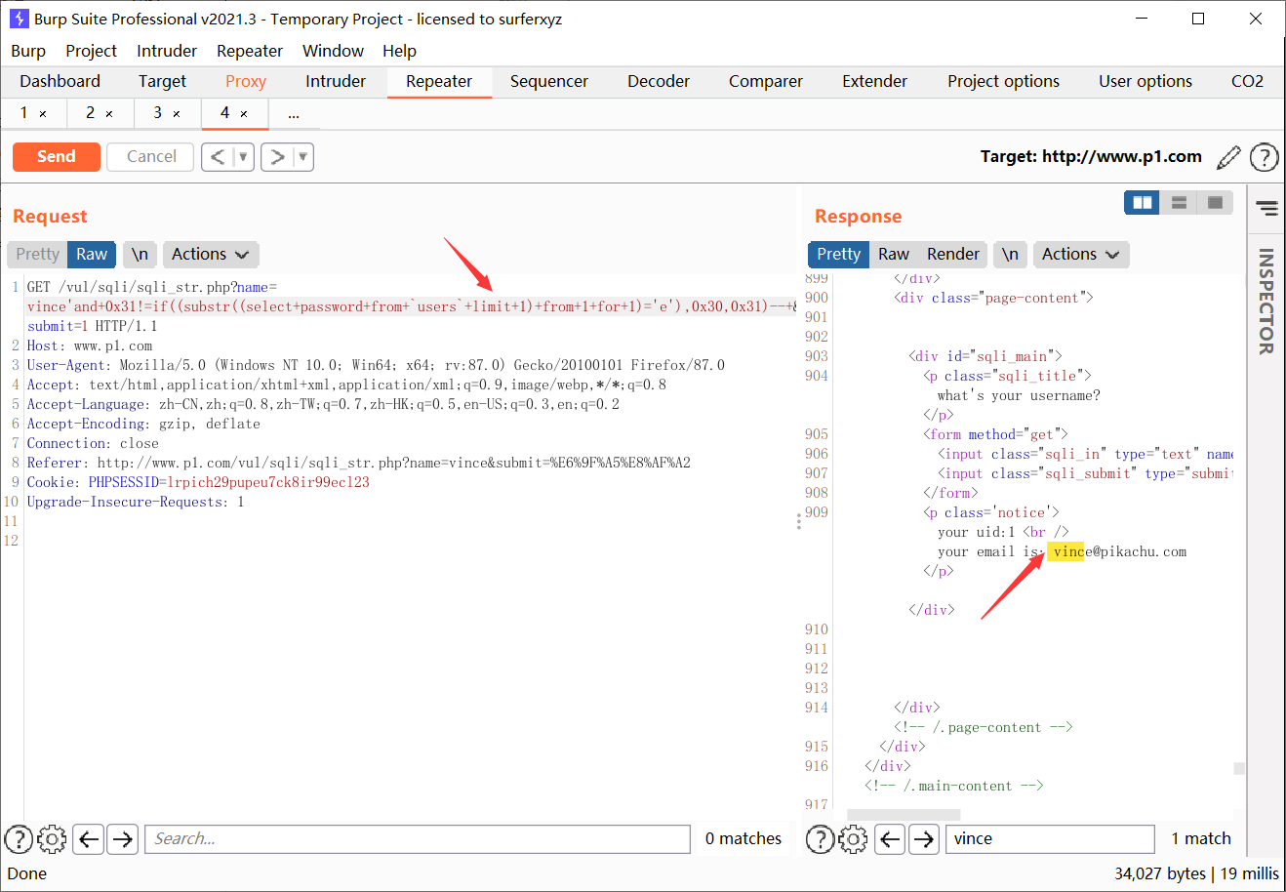1286x892 pixels.
Task: Switch response to Render view
Action: [x=953, y=255]
